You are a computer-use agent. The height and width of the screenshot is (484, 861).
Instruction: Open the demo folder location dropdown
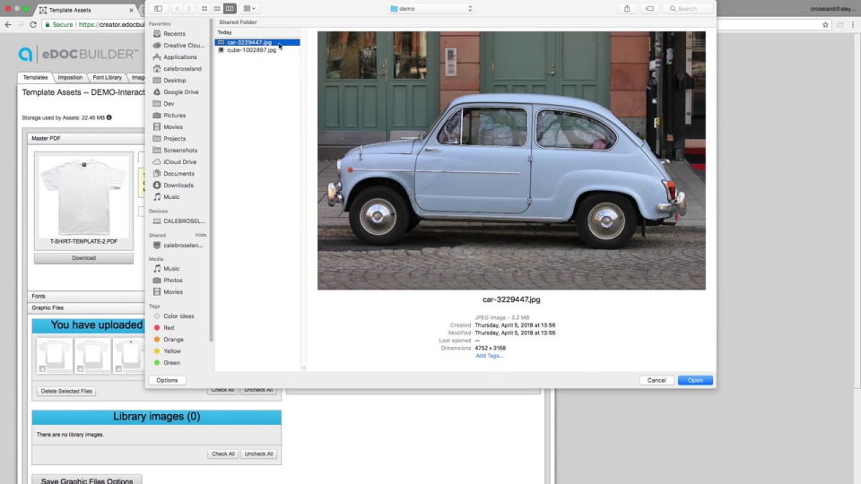click(431, 8)
